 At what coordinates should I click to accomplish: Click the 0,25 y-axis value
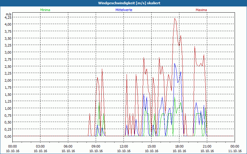[8, 129]
